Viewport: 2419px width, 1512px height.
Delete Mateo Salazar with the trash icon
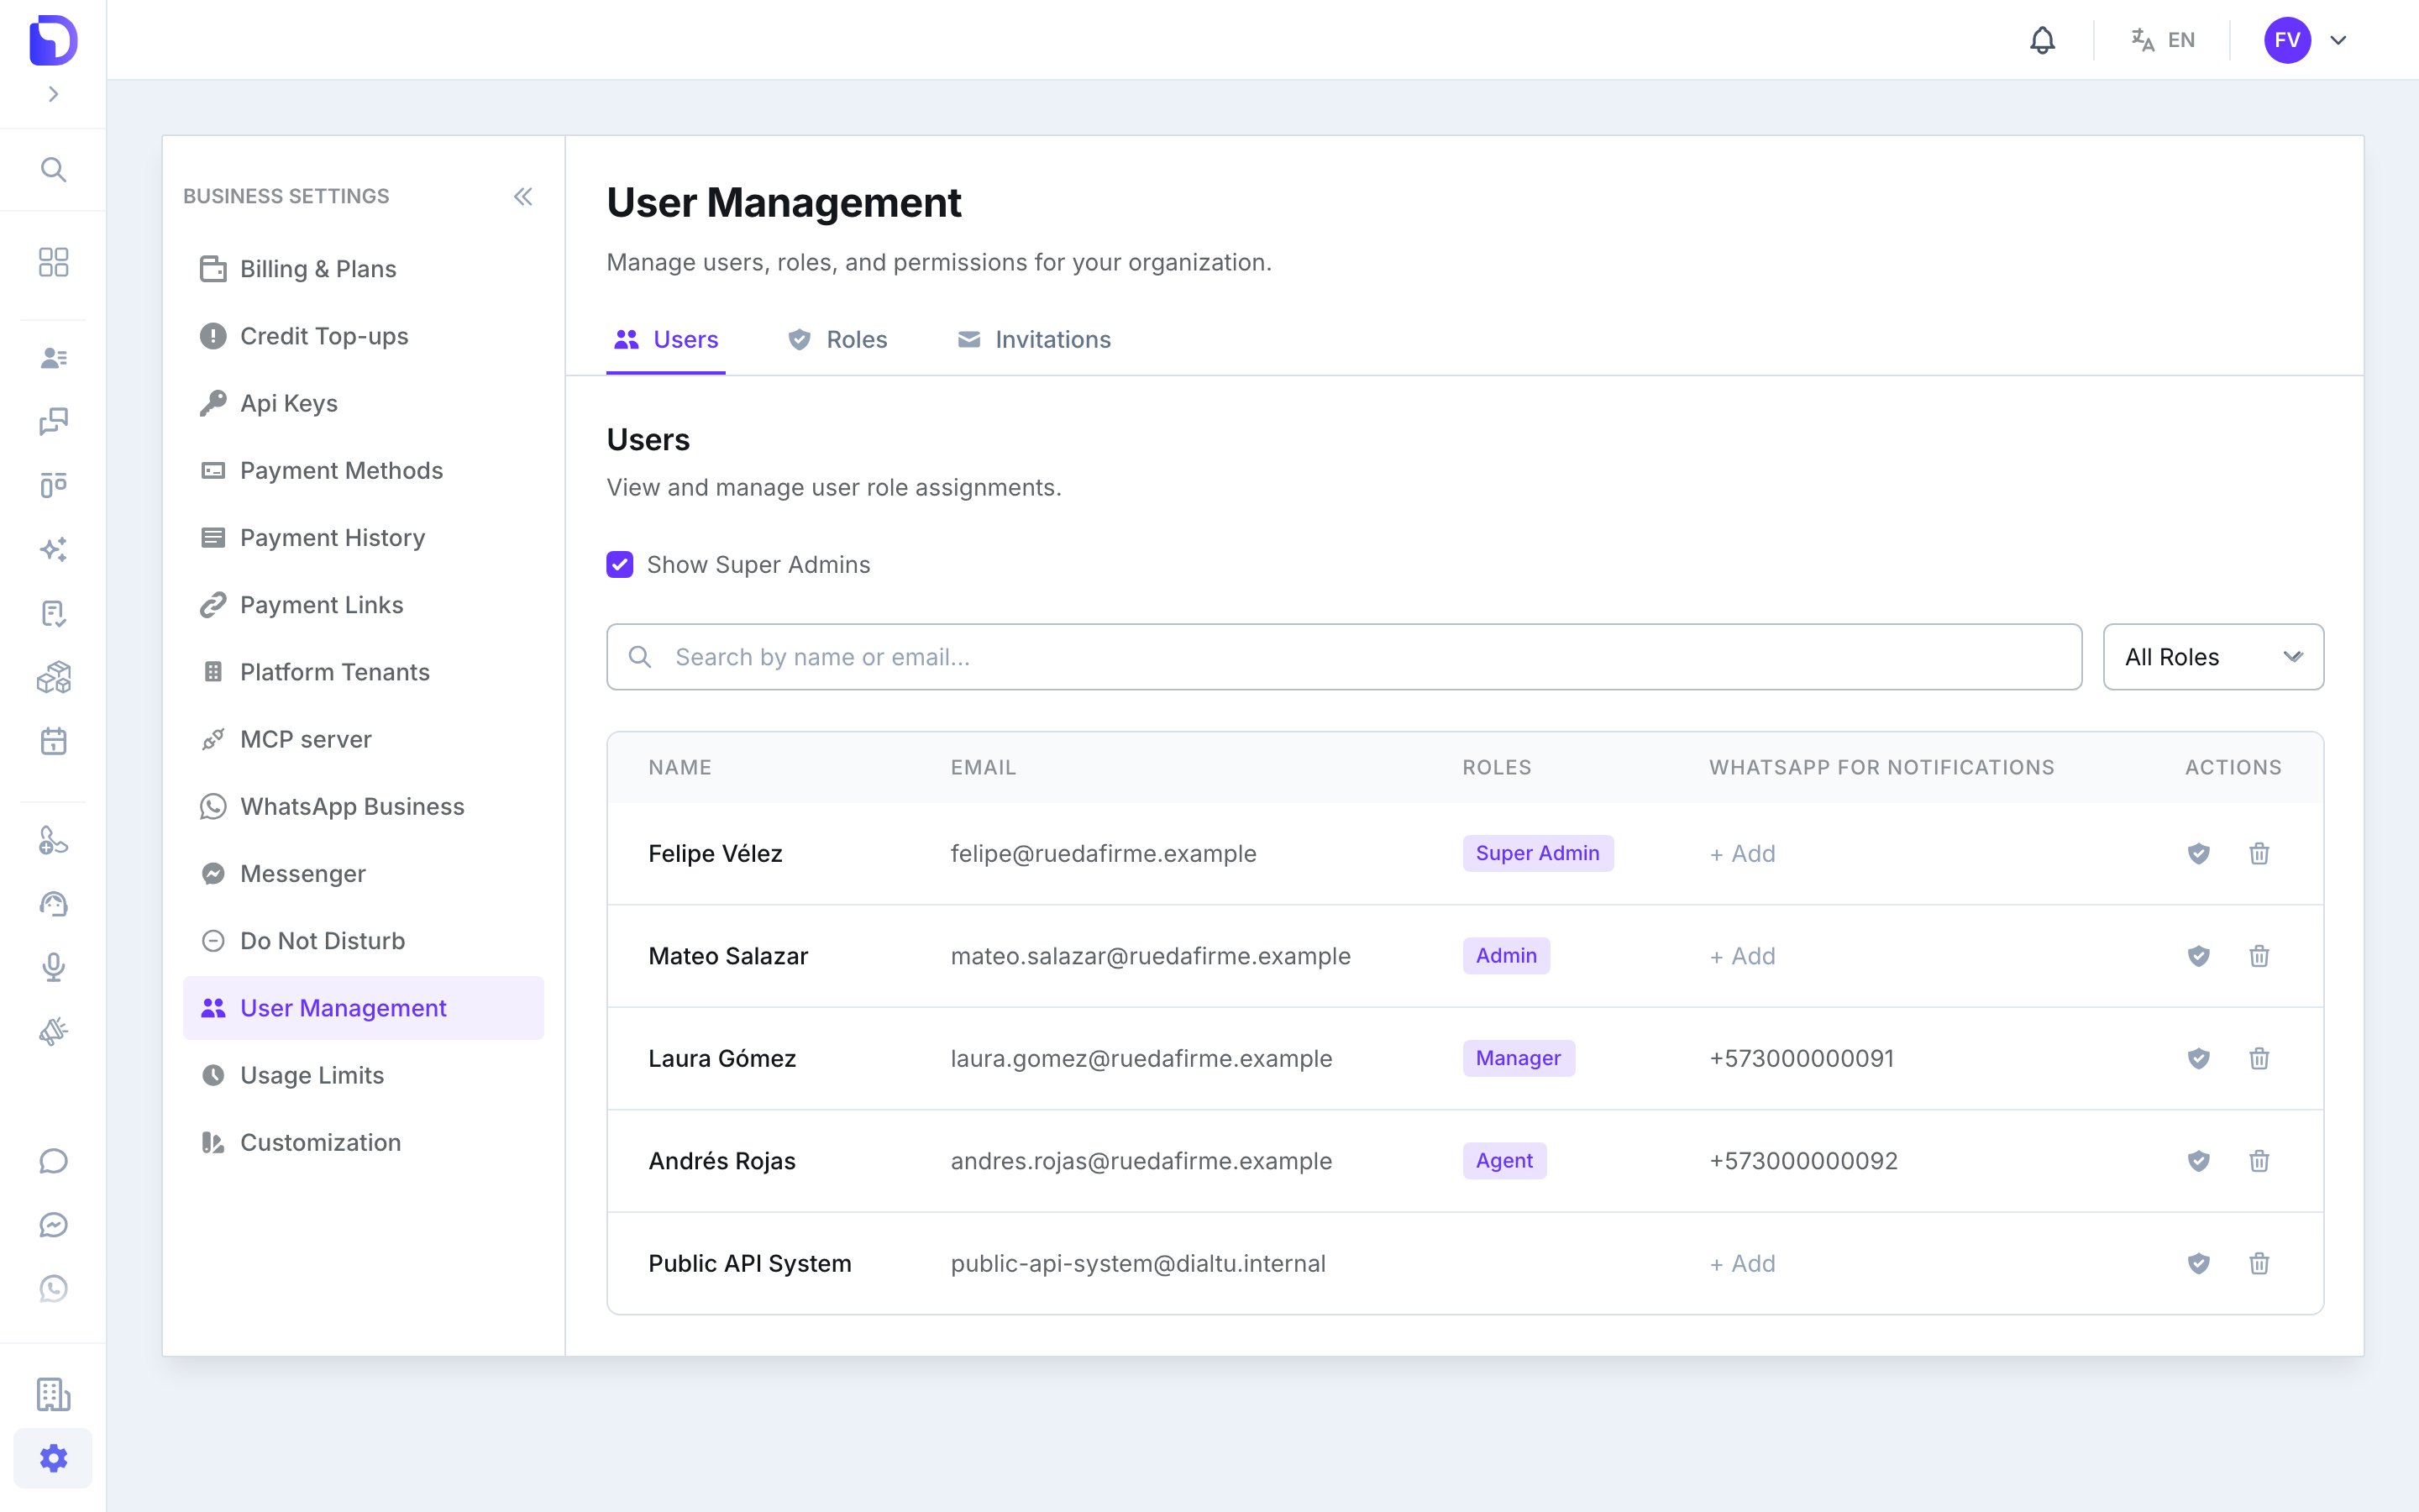click(2259, 956)
